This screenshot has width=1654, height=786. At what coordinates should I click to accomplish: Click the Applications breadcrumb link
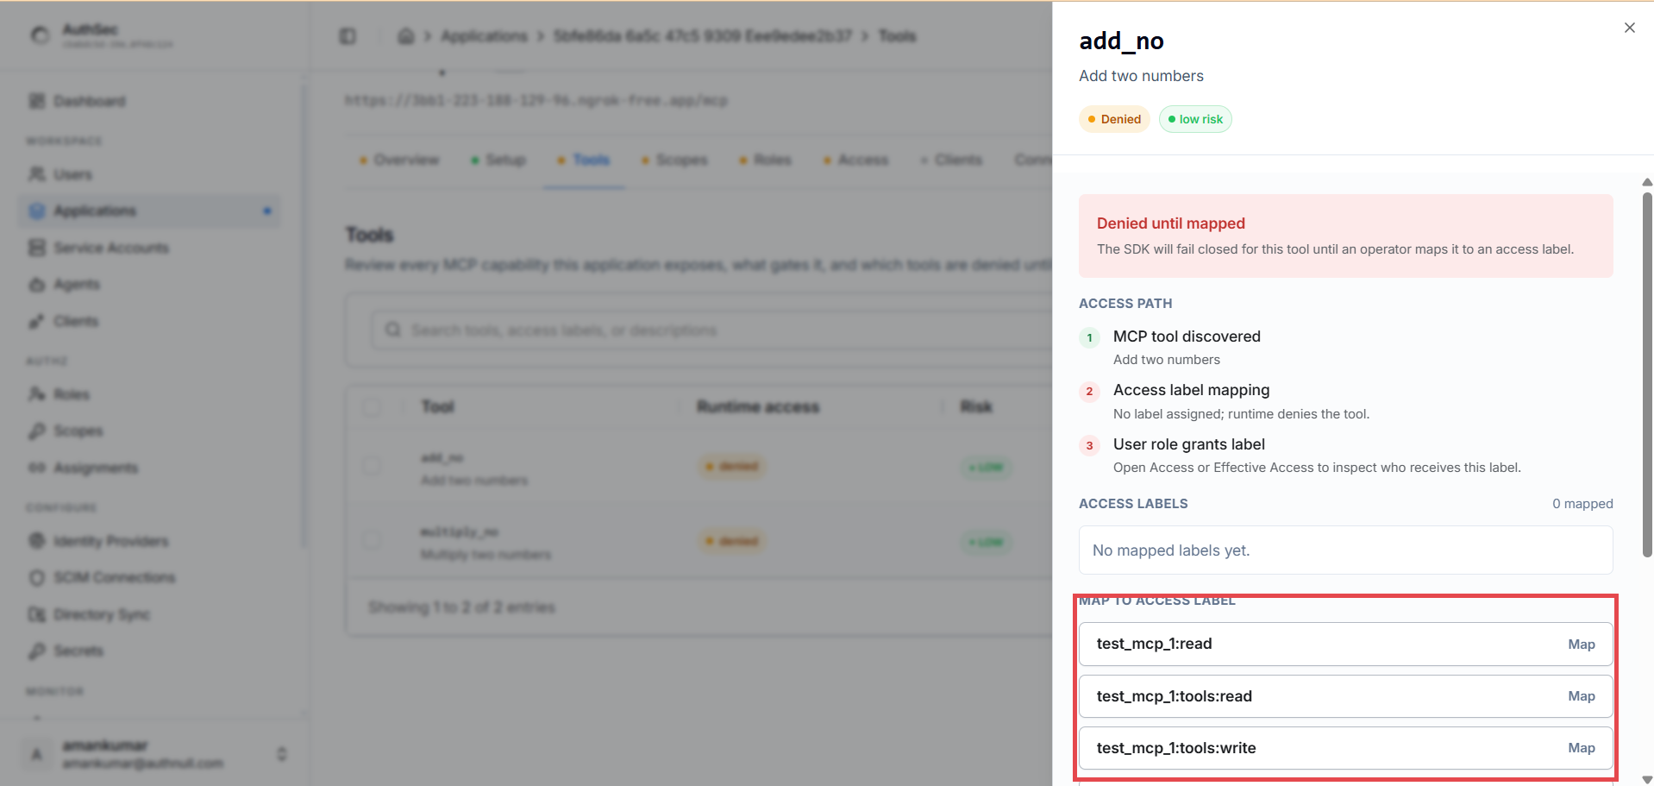point(484,36)
